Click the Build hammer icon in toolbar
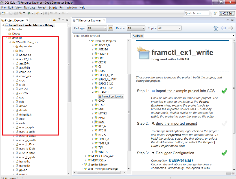Viewport: 236px width, 179px height. (x=20, y=13)
